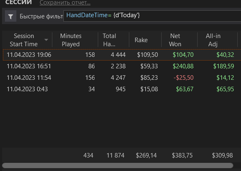The width and height of the screenshot is (241, 171).
Task: Click the $240,88 Net Won cell
Action: [183, 66]
